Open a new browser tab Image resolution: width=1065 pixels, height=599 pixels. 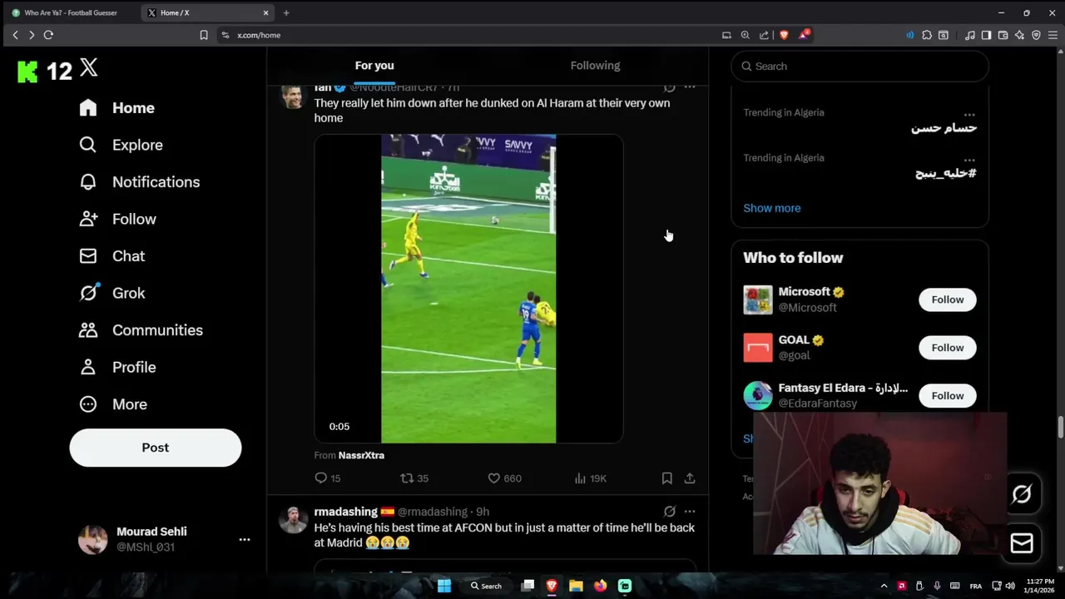286,13
